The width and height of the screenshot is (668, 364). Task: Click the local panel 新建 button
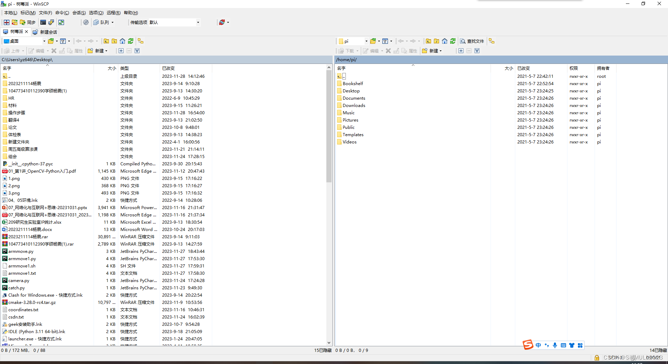click(97, 51)
